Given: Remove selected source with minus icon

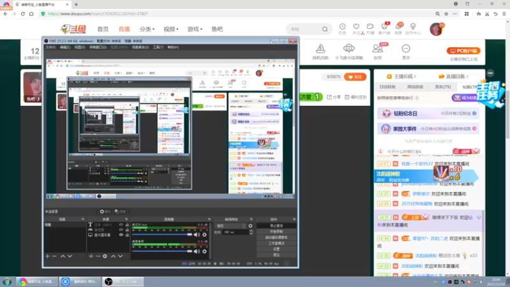Looking at the screenshot, I should [x=98, y=256].
